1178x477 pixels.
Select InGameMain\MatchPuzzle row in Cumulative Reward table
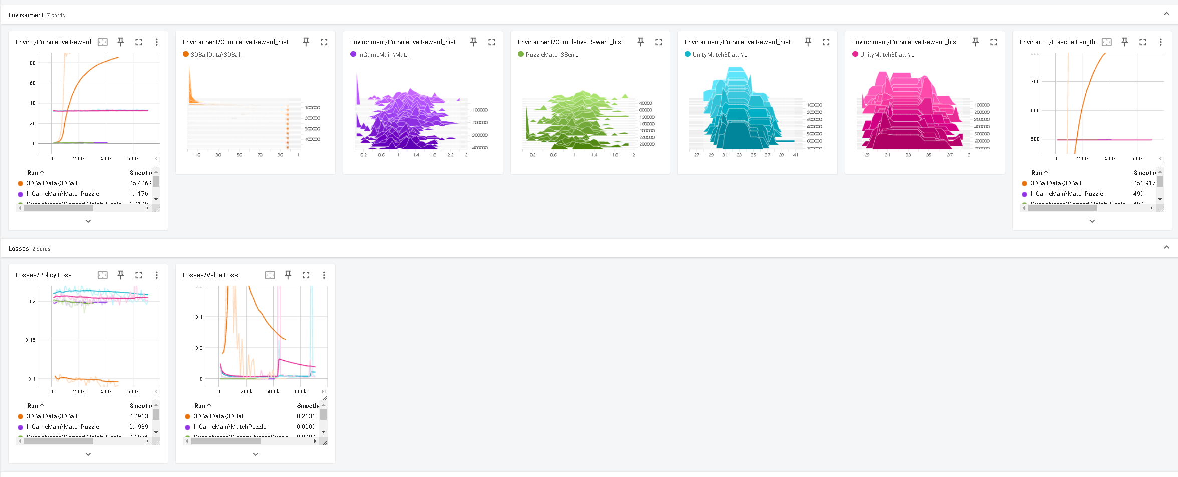tap(84, 194)
